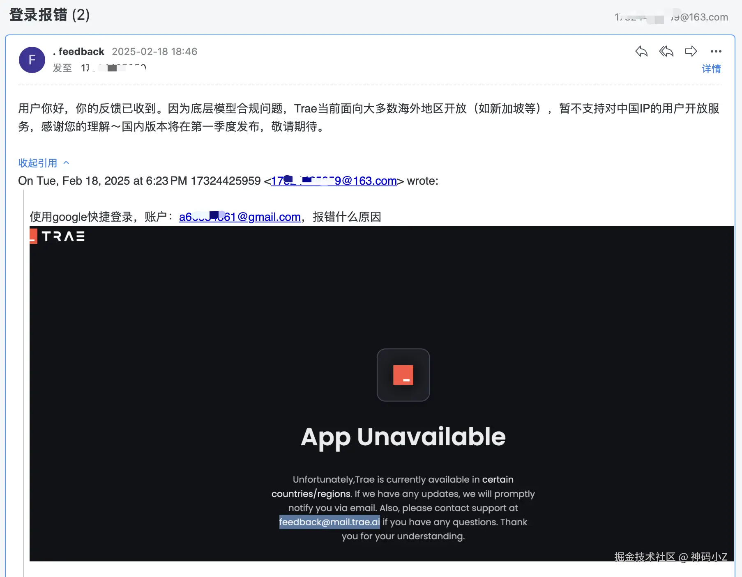This screenshot has height=577, width=742.
Task: Open the 163.com sender email link
Action: [x=334, y=181]
